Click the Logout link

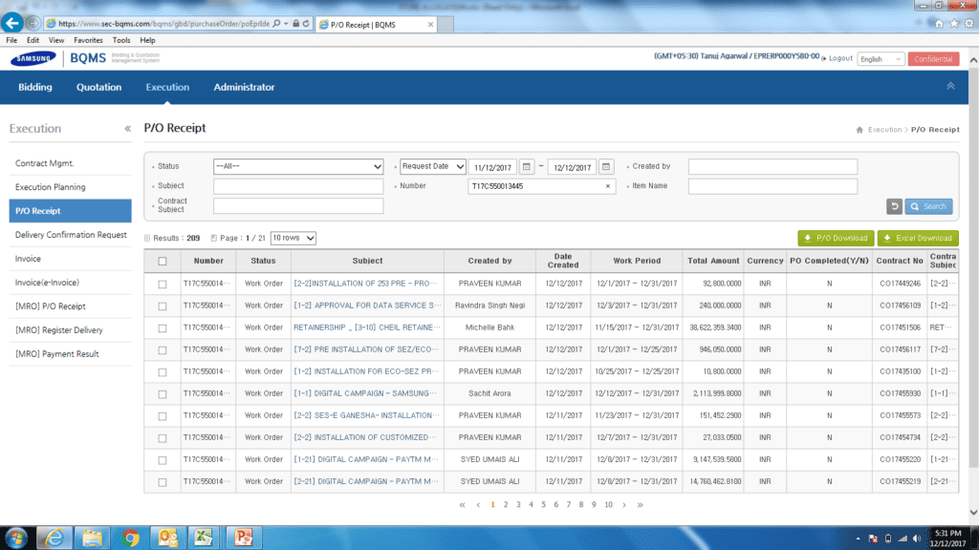839,58
